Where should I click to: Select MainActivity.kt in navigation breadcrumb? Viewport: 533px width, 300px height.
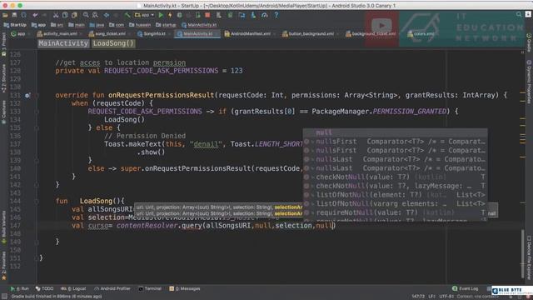coord(199,25)
